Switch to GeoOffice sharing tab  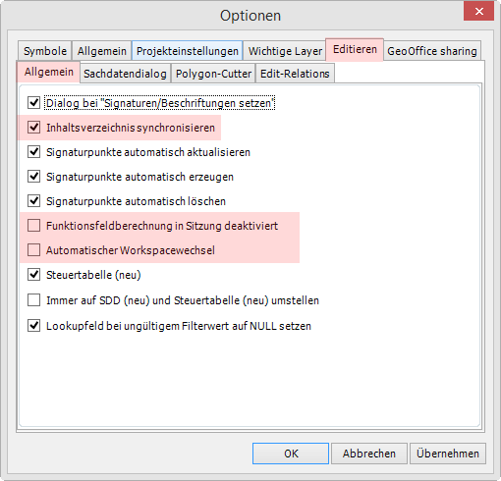point(432,51)
